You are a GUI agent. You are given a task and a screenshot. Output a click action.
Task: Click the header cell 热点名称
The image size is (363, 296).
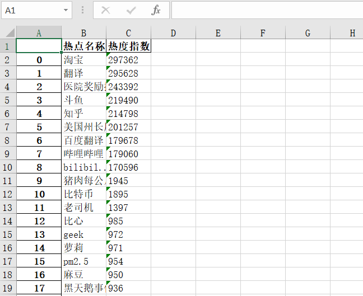tap(84, 46)
